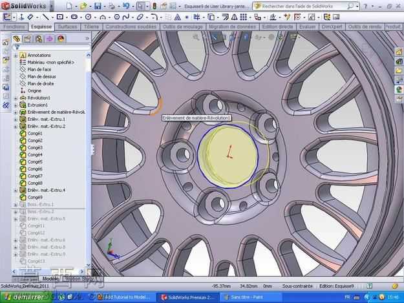Open the SolidWorks main menu arrow
The image size is (404, 303).
coord(51,6)
